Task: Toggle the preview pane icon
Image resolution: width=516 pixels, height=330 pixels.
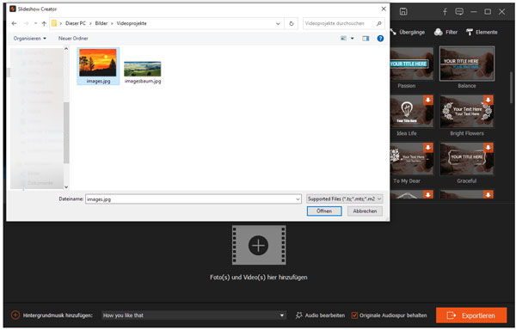Action: coord(365,39)
